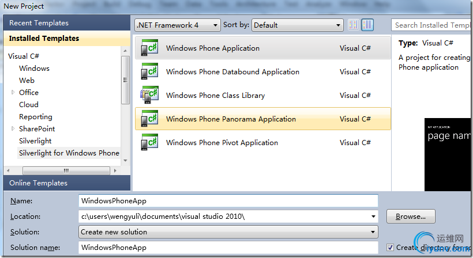
Task: Click the Windows Phone Class Library icon
Action: [149, 96]
